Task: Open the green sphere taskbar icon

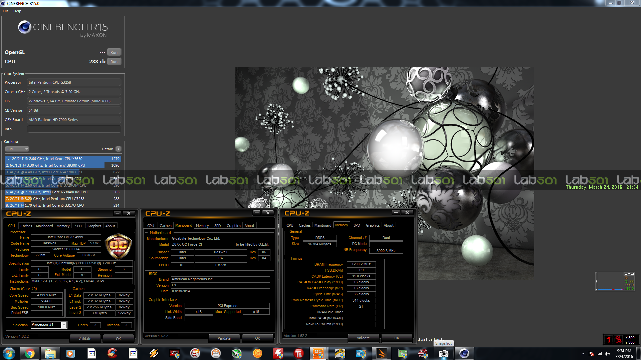Action: pyautogui.click(x=236, y=353)
